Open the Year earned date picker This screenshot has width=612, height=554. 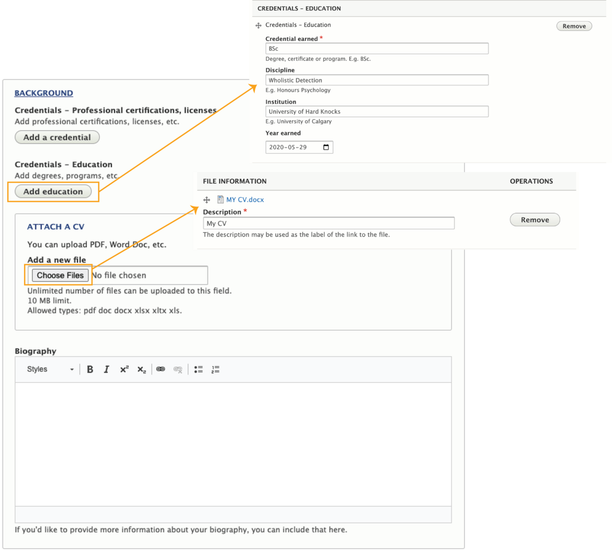(326, 147)
